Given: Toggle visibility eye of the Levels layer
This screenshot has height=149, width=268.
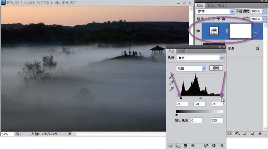Looking at the screenshot, I should tap(198, 31).
